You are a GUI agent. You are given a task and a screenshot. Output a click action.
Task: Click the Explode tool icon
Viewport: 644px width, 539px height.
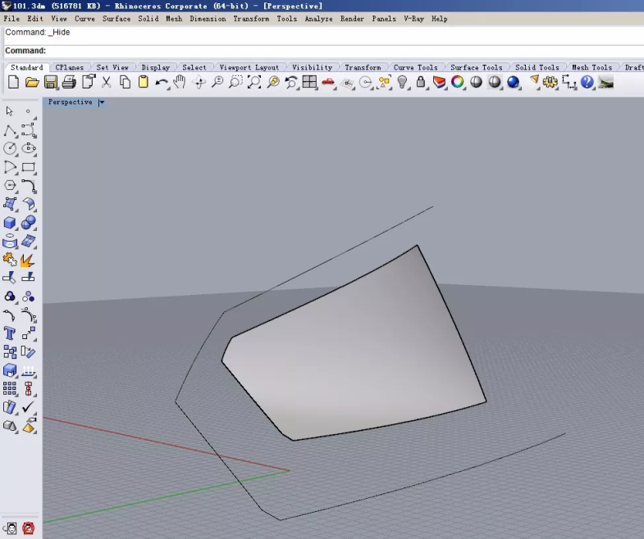click(x=28, y=260)
